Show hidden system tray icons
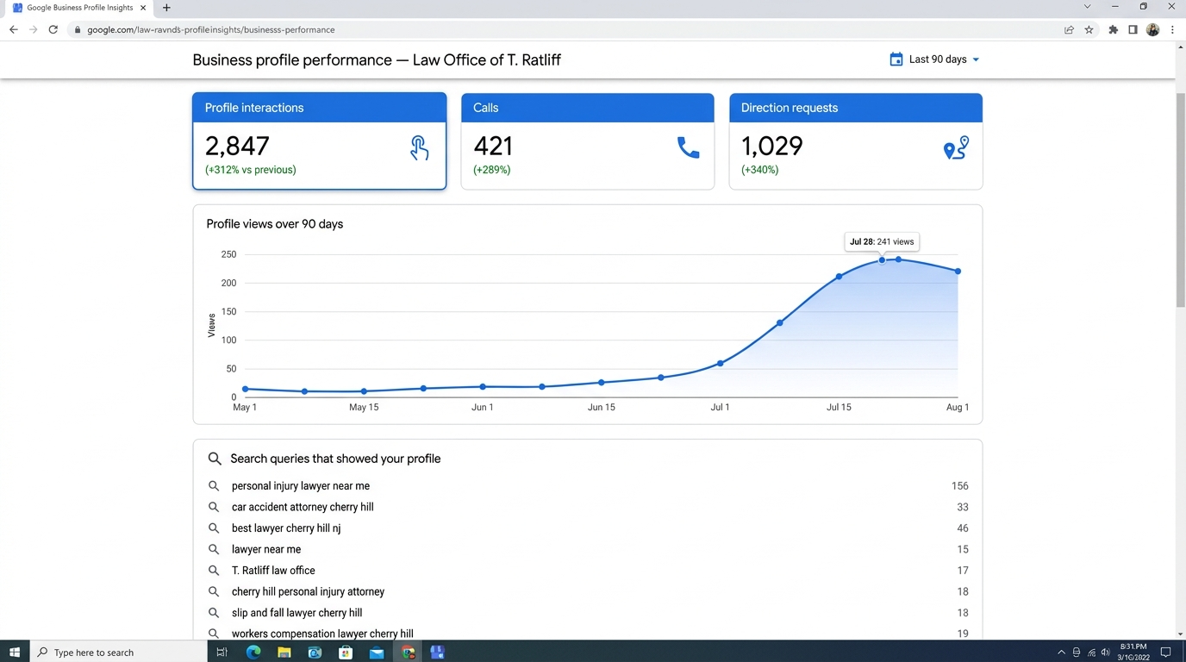Viewport: 1186px width, 662px height. [x=1061, y=653]
